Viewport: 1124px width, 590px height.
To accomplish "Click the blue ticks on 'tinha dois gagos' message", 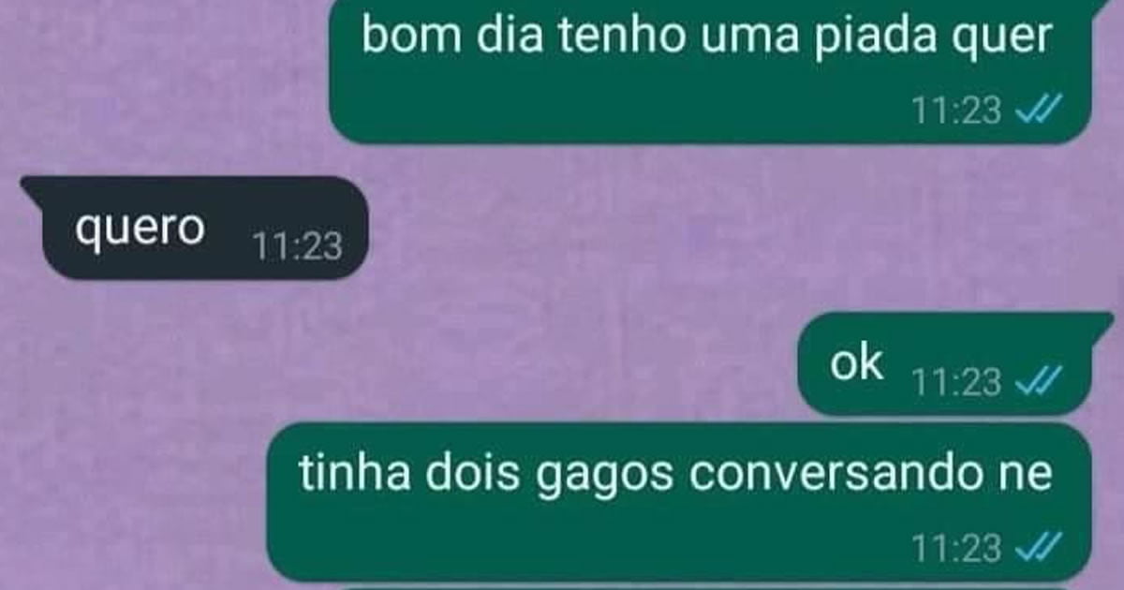I will click(1038, 549).
